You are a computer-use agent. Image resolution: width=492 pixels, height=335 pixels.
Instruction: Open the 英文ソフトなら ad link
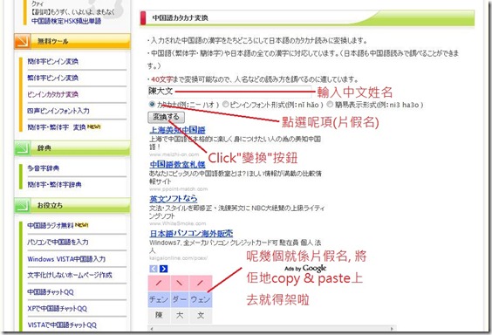click(174, 199)
